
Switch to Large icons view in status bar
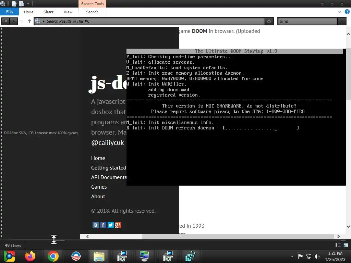pyautogui.click(x=346, y=245)
